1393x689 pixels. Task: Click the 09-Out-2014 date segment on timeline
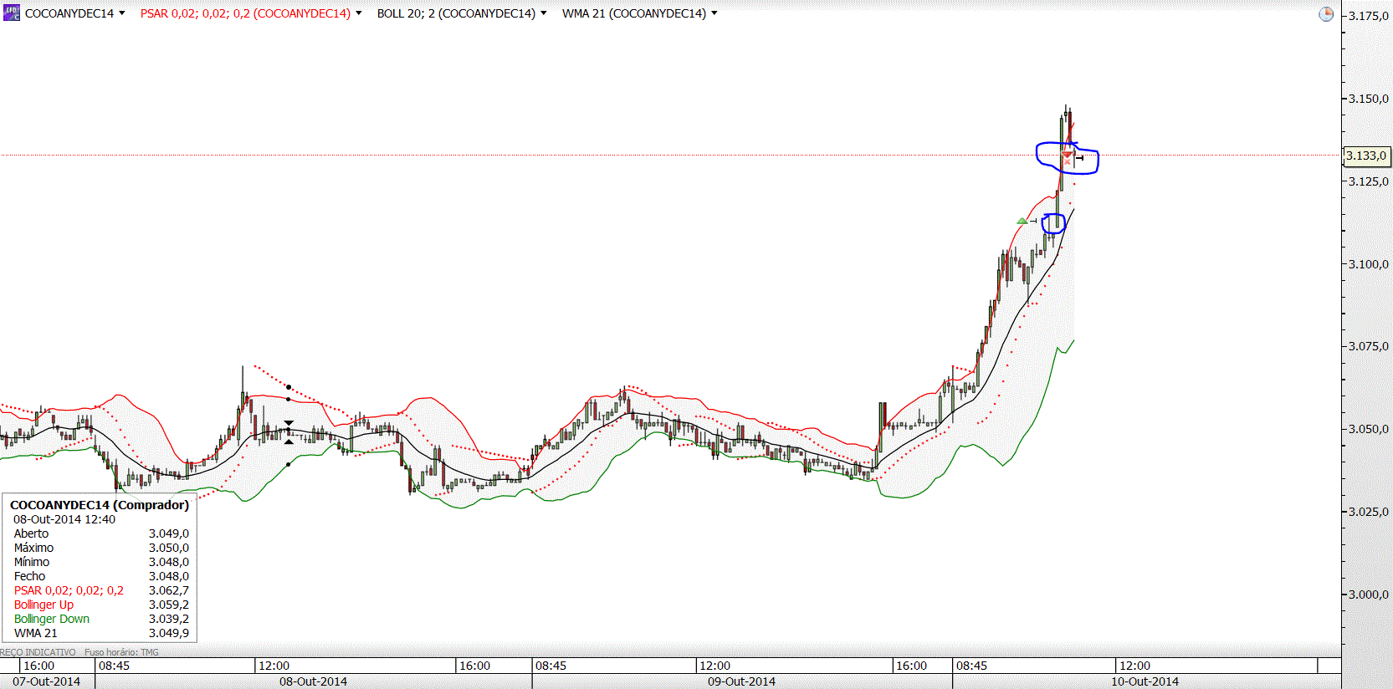pos(741,681)
